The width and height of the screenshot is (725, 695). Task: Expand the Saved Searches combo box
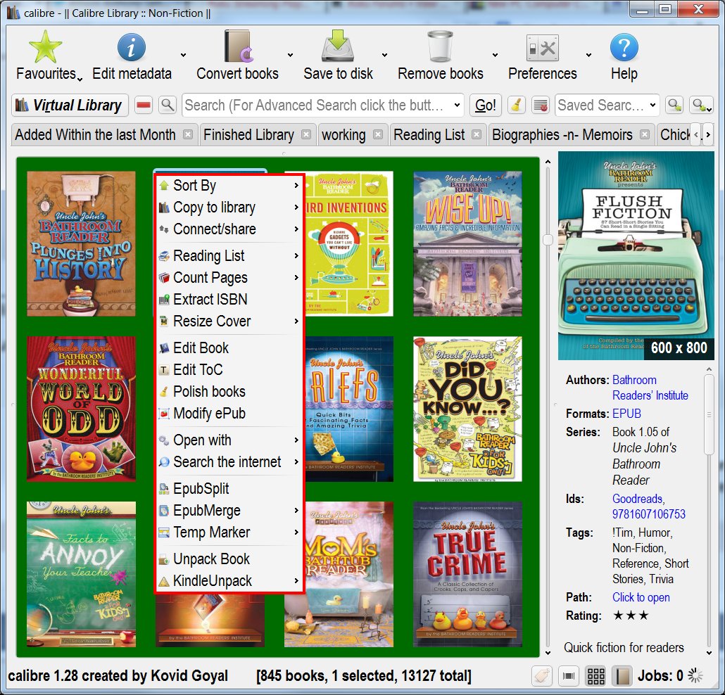tap(652, 106)
